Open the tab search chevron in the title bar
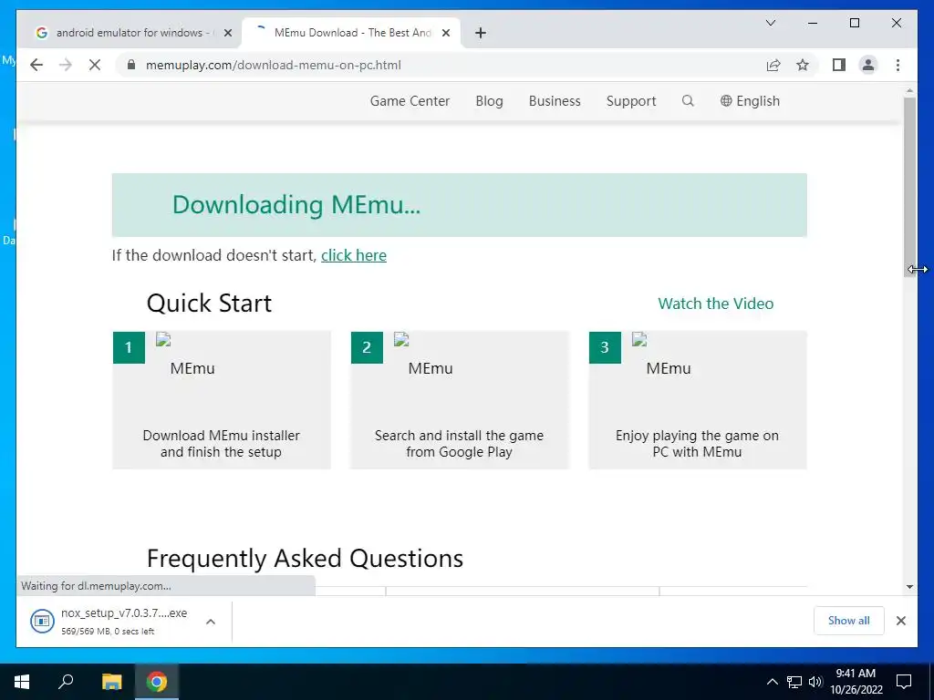This screenshot has width=934, height=700. click(x=770, y=23)
